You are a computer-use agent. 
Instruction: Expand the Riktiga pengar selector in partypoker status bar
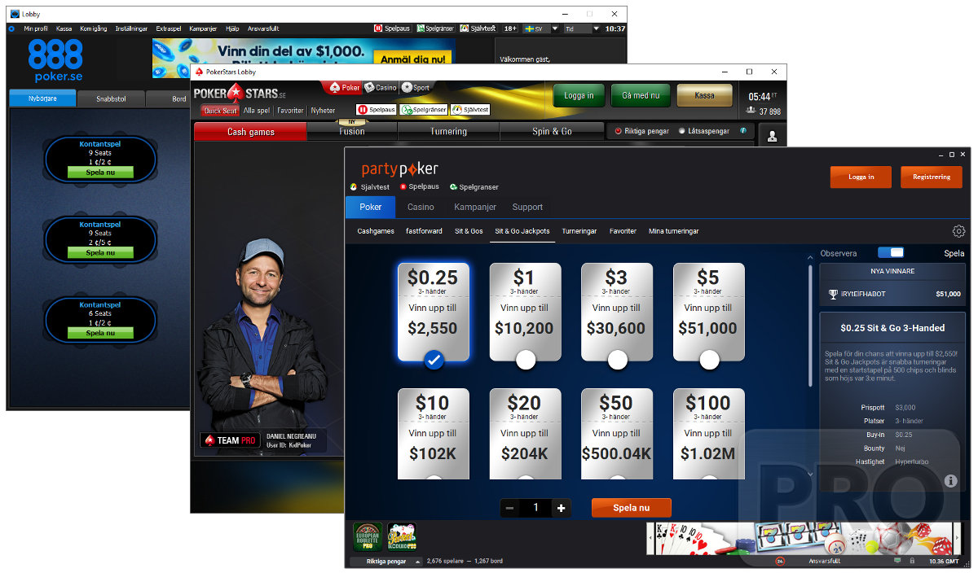[x=386, y=562]
